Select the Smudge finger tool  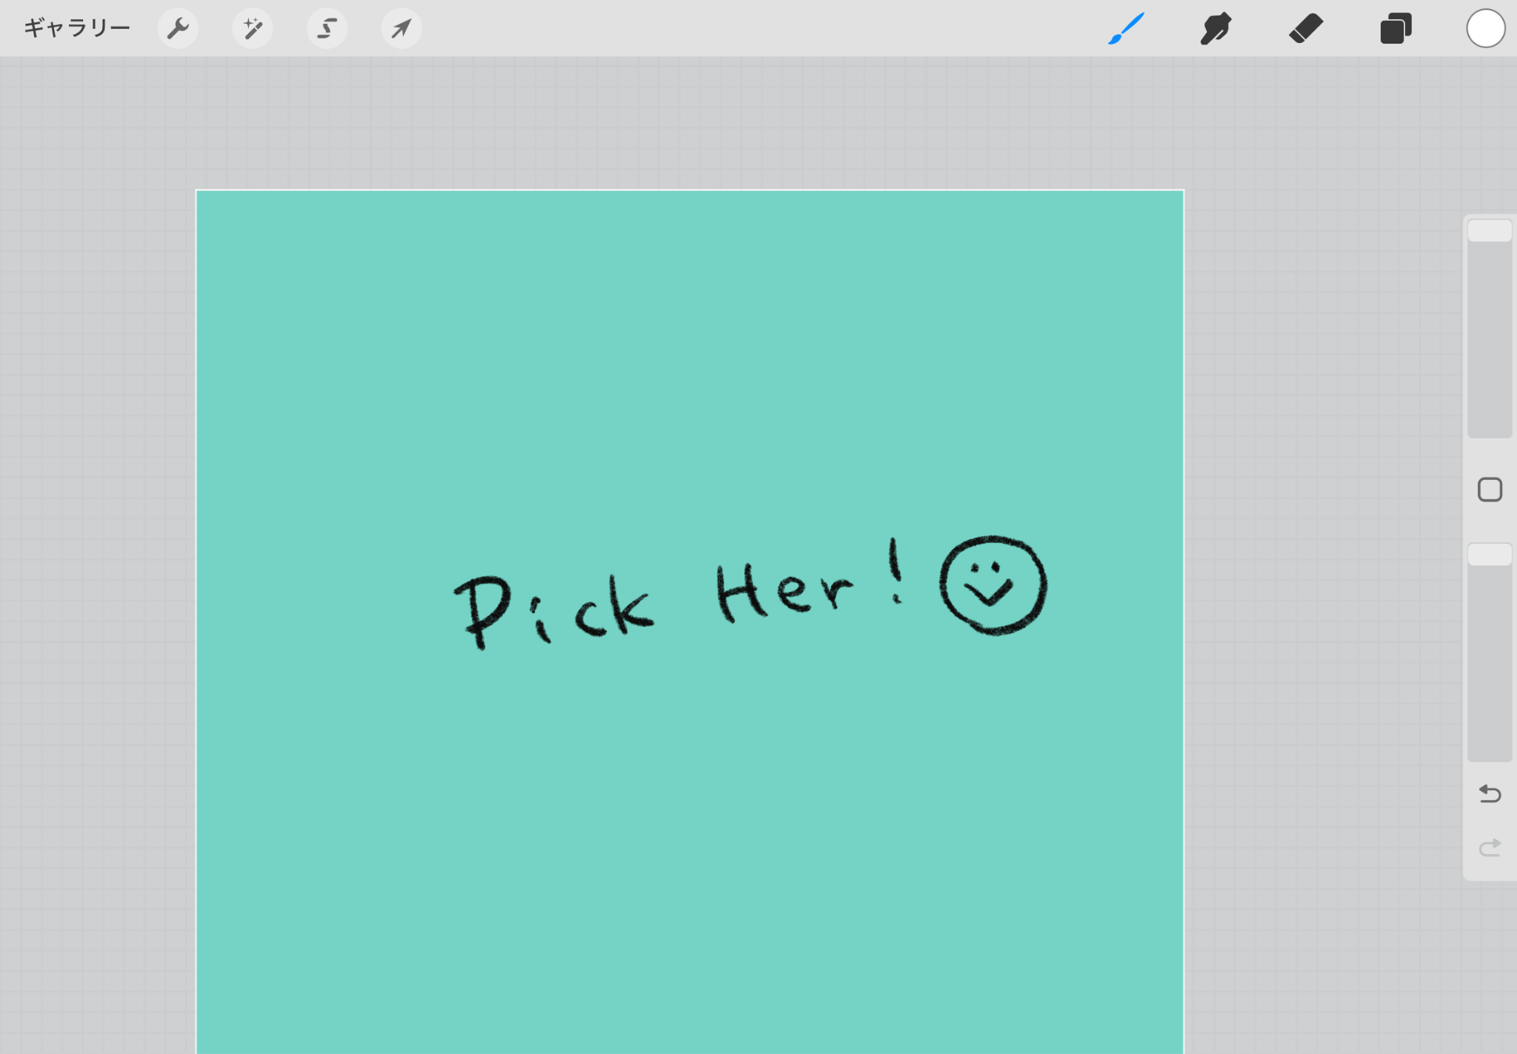coord(1216,28)
